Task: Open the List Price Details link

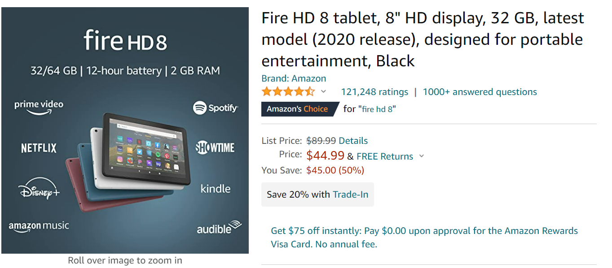Action: pyautogui.click(x=353, y=140)
